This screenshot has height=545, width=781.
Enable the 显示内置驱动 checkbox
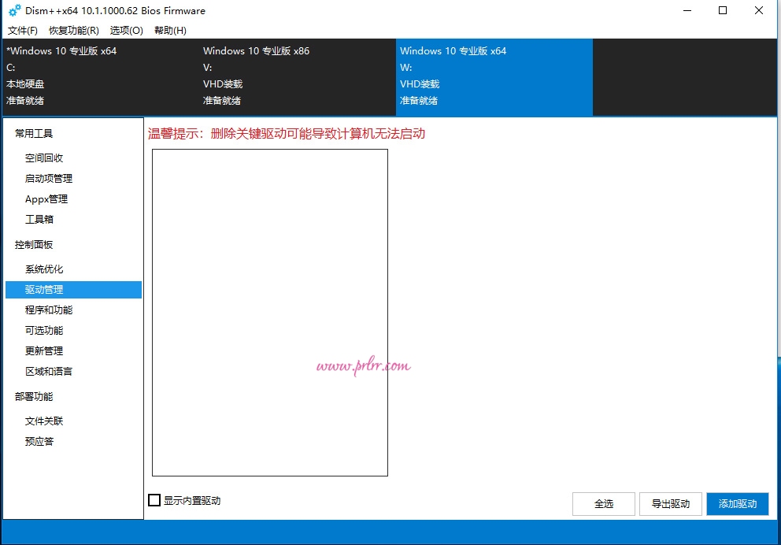pos(154,500)
